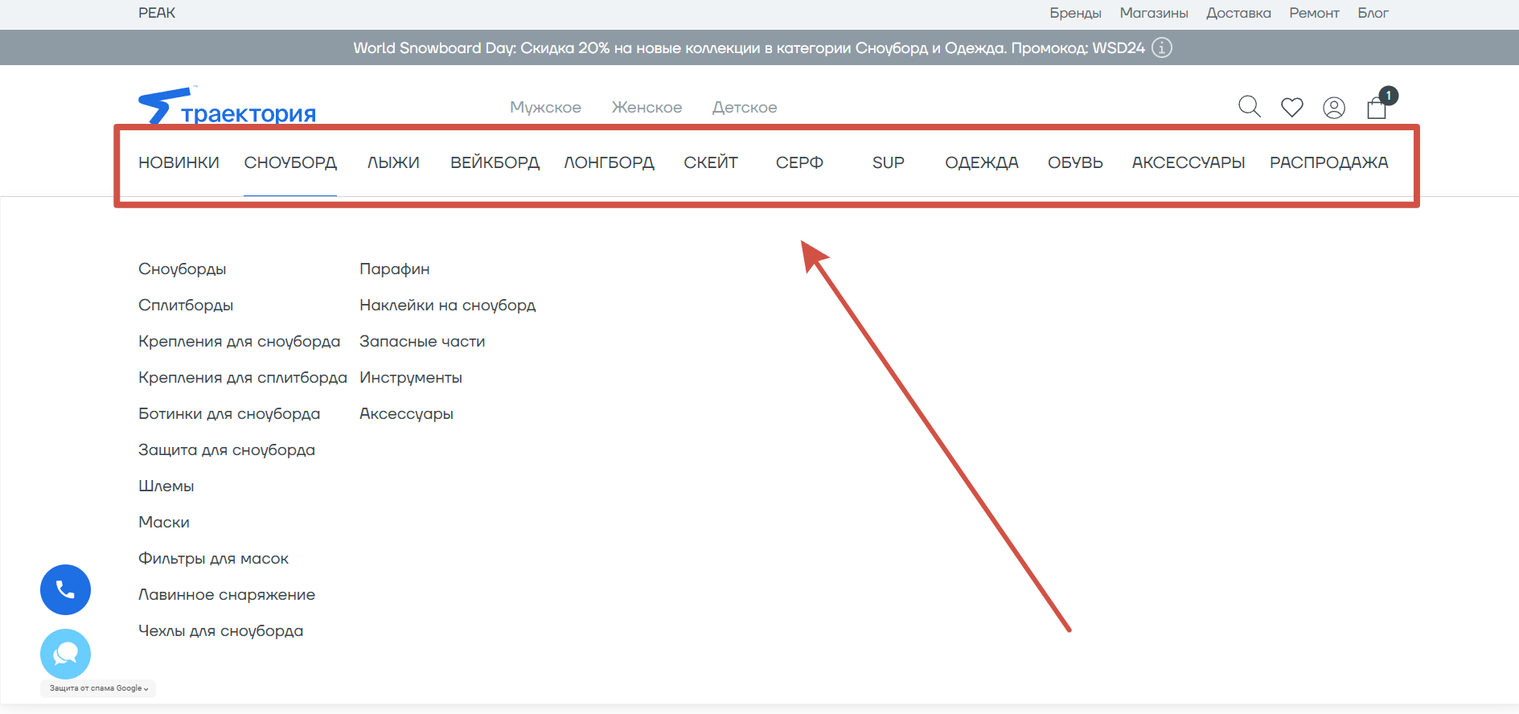Go to Ремонт page
Screen dimensions: 1519x714
pyautogui.click(x=1314, y=13)
